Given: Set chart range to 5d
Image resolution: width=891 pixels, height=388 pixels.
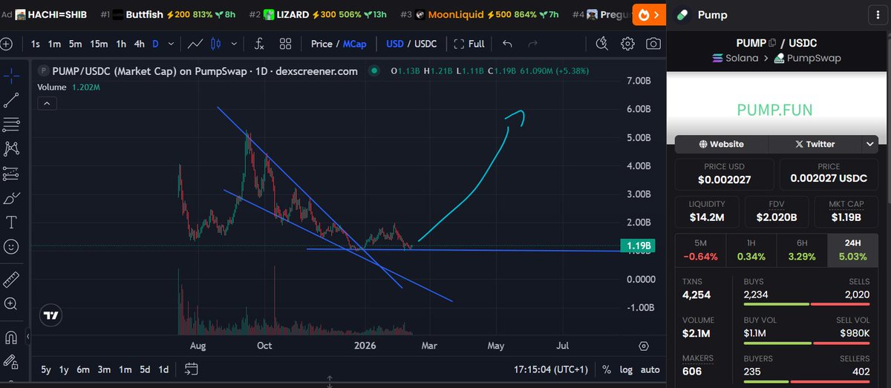Looking at the screenshot, I should click(145, 369).
